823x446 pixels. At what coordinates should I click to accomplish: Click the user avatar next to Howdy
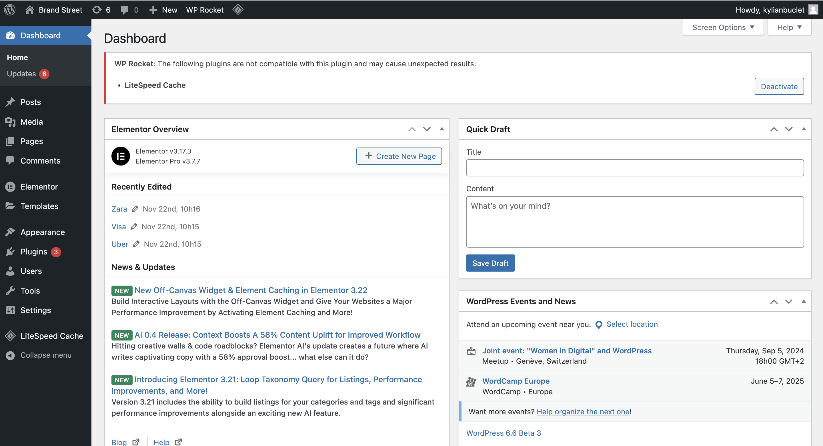[x=813, y=10]
